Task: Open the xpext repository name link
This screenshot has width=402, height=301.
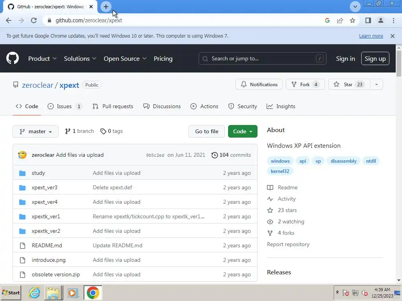Action: pyautogui.click(x=69, y=85)
